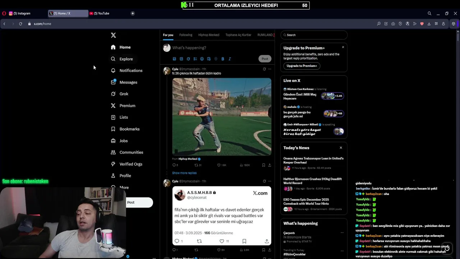
Task: Switch to the Following tab
Action: coord(186,35)
